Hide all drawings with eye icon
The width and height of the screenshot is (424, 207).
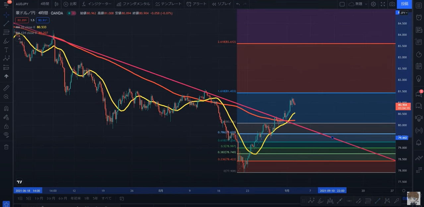[6, 135]
